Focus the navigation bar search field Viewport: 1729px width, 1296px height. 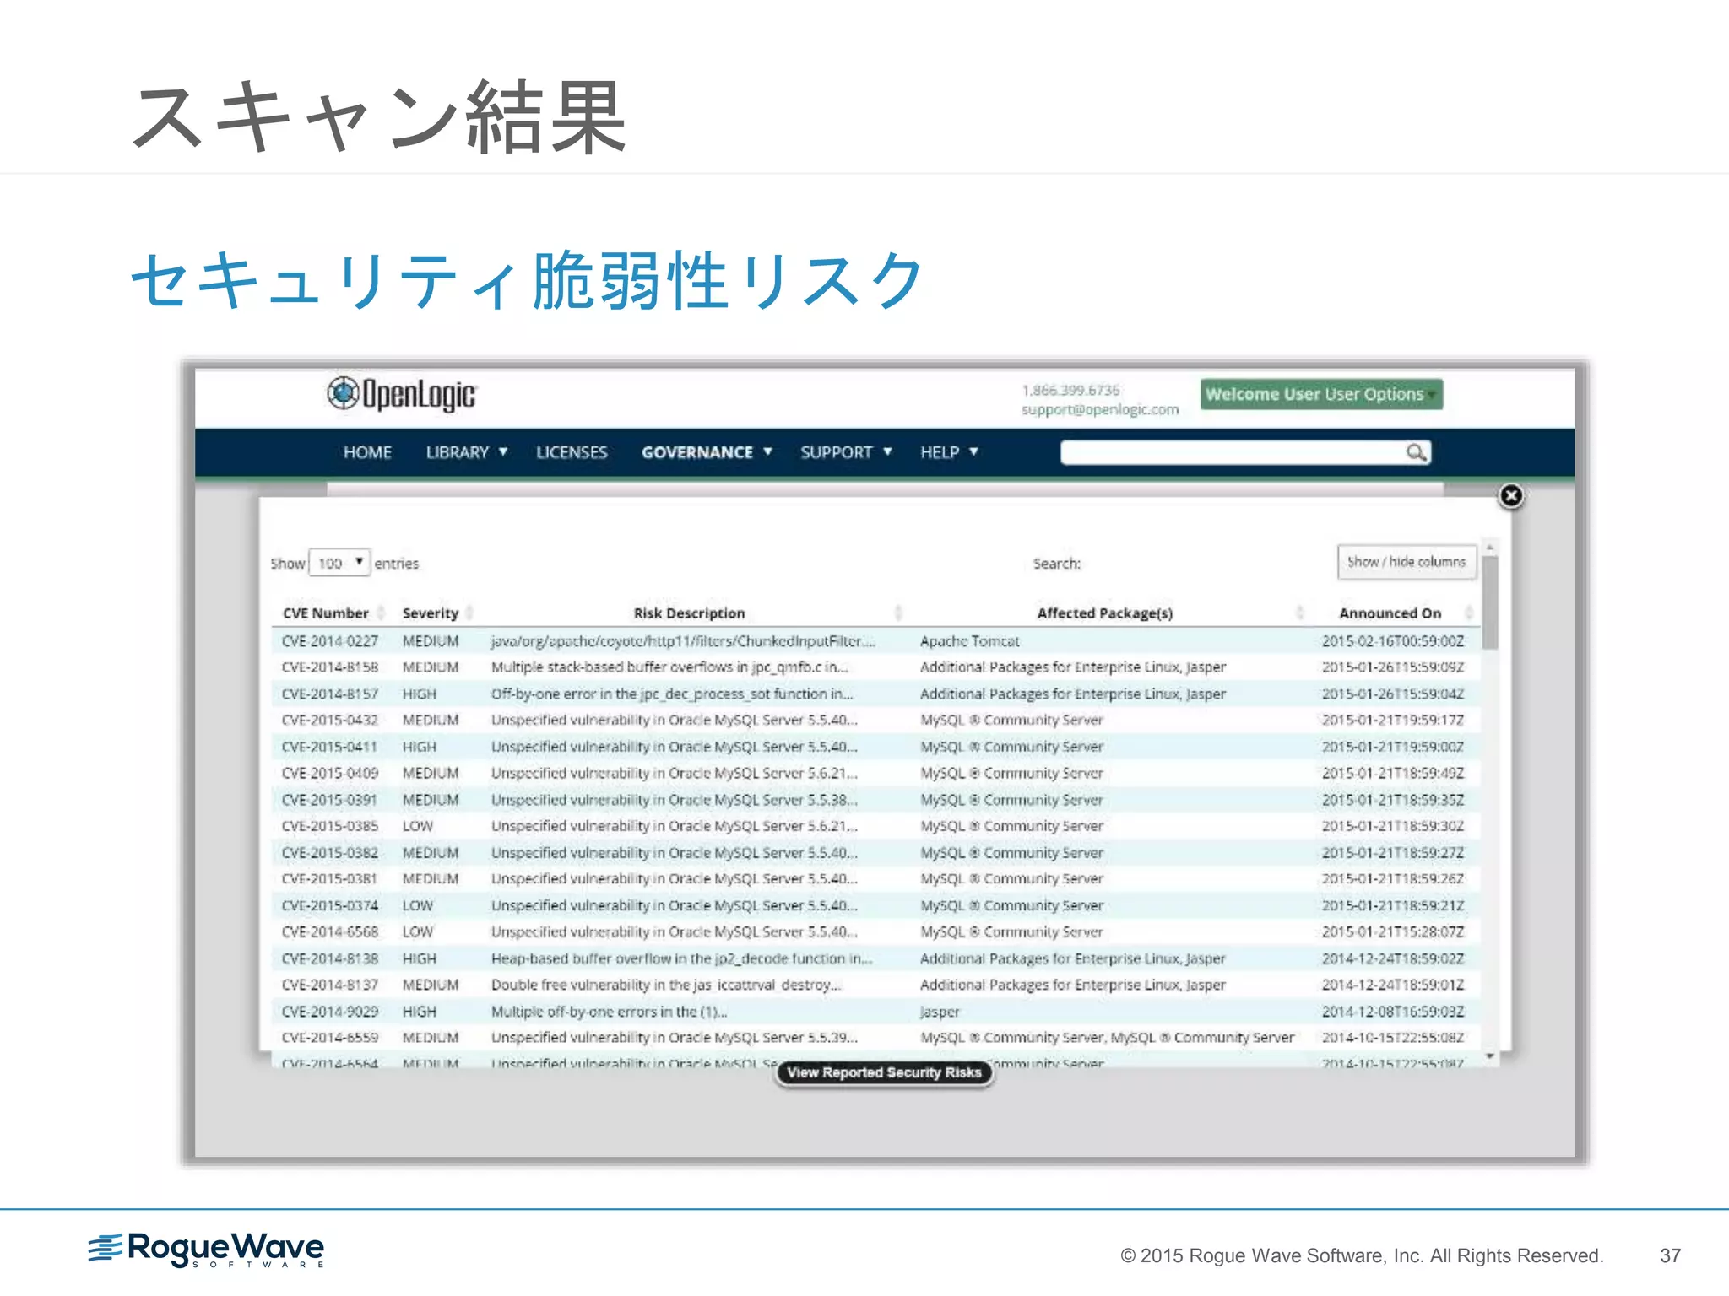1233,452
